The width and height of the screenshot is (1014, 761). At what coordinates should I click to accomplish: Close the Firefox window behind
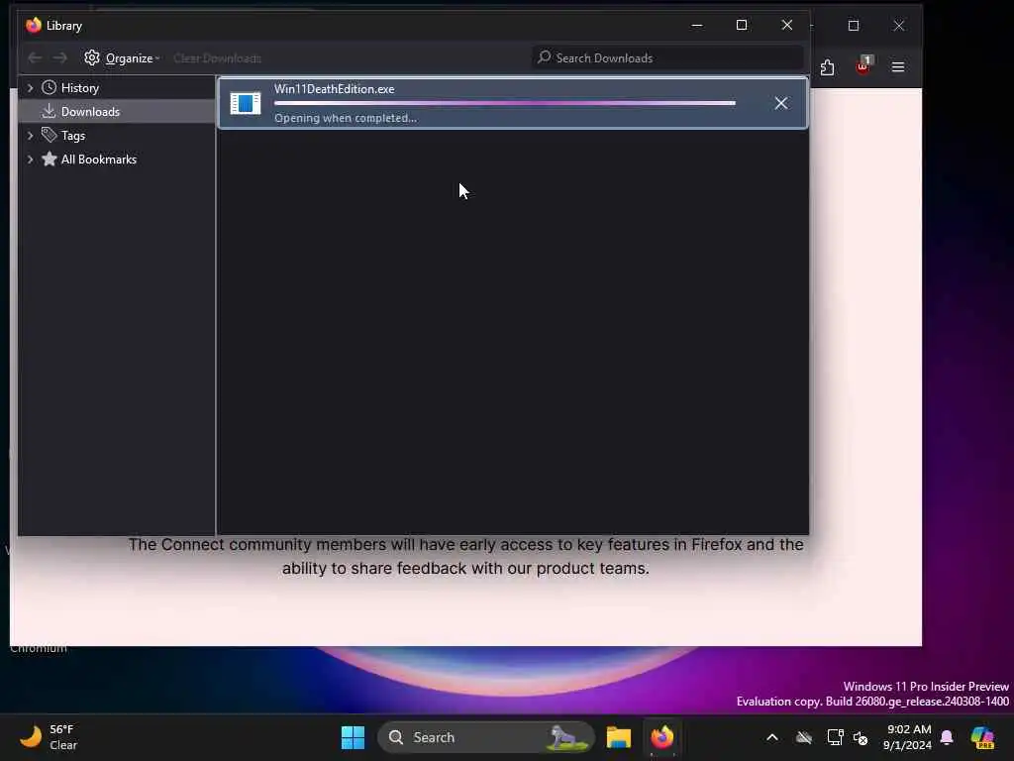pos(899,26)
